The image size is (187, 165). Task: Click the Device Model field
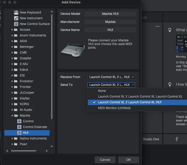[110, 14]
